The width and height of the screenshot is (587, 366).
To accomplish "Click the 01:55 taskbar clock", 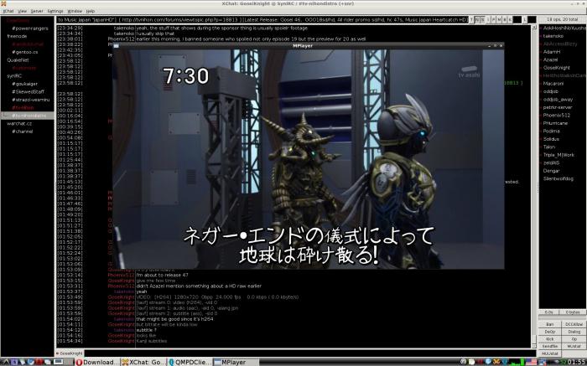I will pos(577,362).
